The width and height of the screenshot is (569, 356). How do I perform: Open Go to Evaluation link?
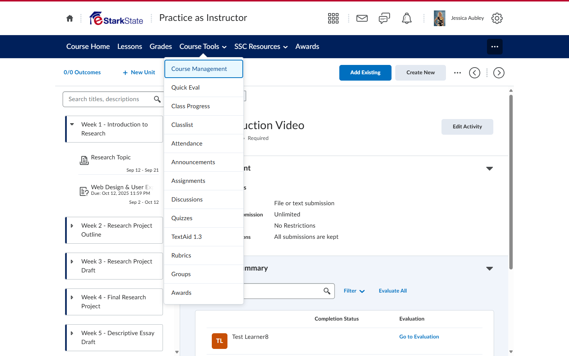(x=419, y=337)
